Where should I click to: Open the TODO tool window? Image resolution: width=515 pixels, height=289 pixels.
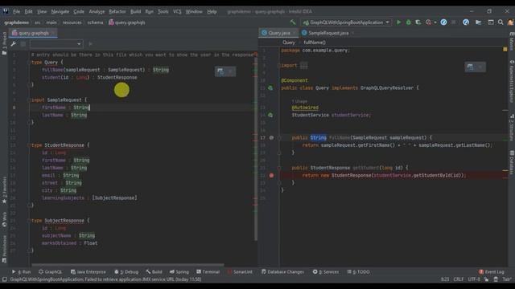[x=358, y=272]
